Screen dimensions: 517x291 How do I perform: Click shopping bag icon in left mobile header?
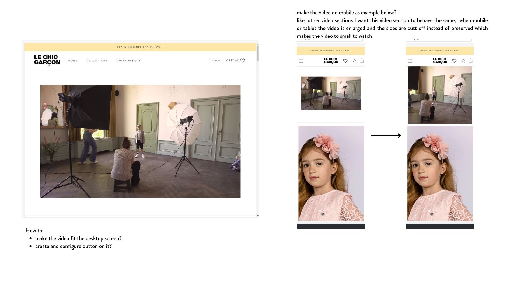(x=362, y=61)
